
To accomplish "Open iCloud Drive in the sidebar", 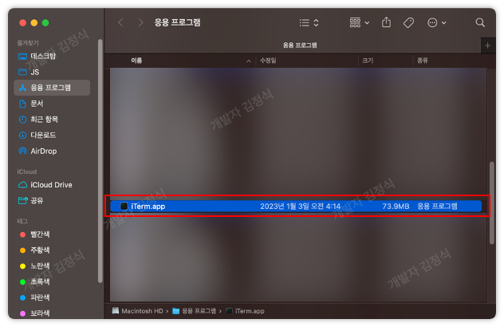I will coord(52,185).
